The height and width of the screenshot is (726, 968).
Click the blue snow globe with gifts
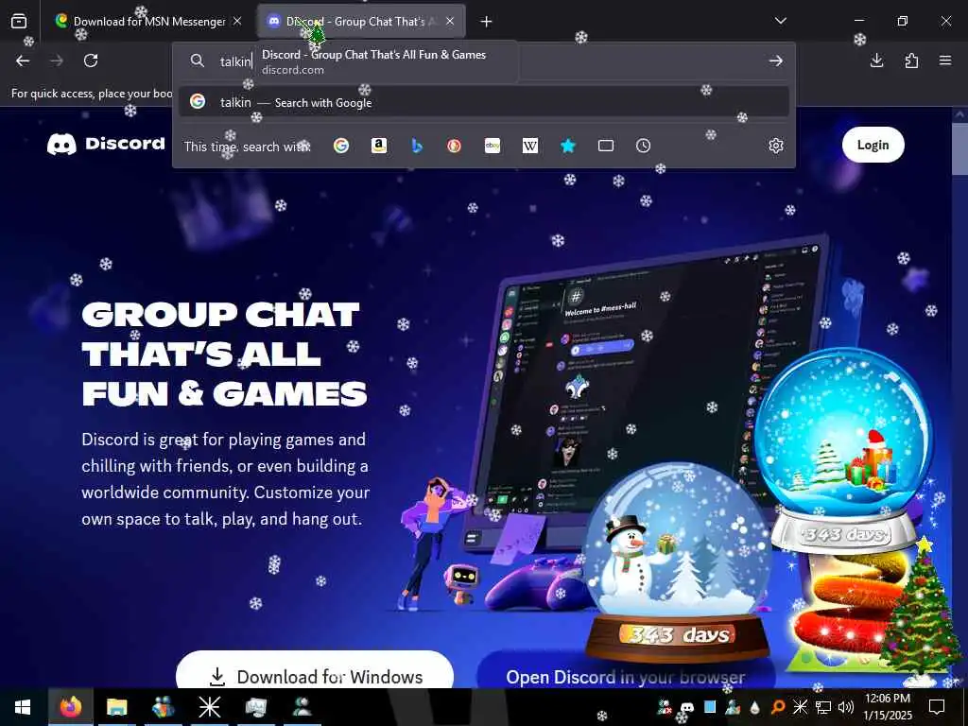coord(844,451)
